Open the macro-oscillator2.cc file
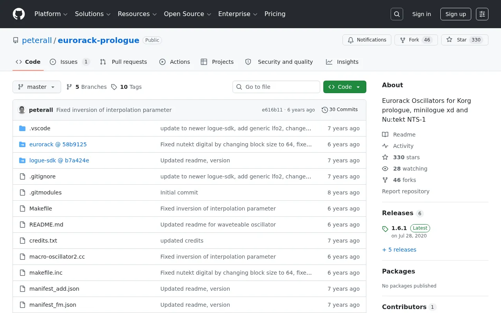 point(57,257)
